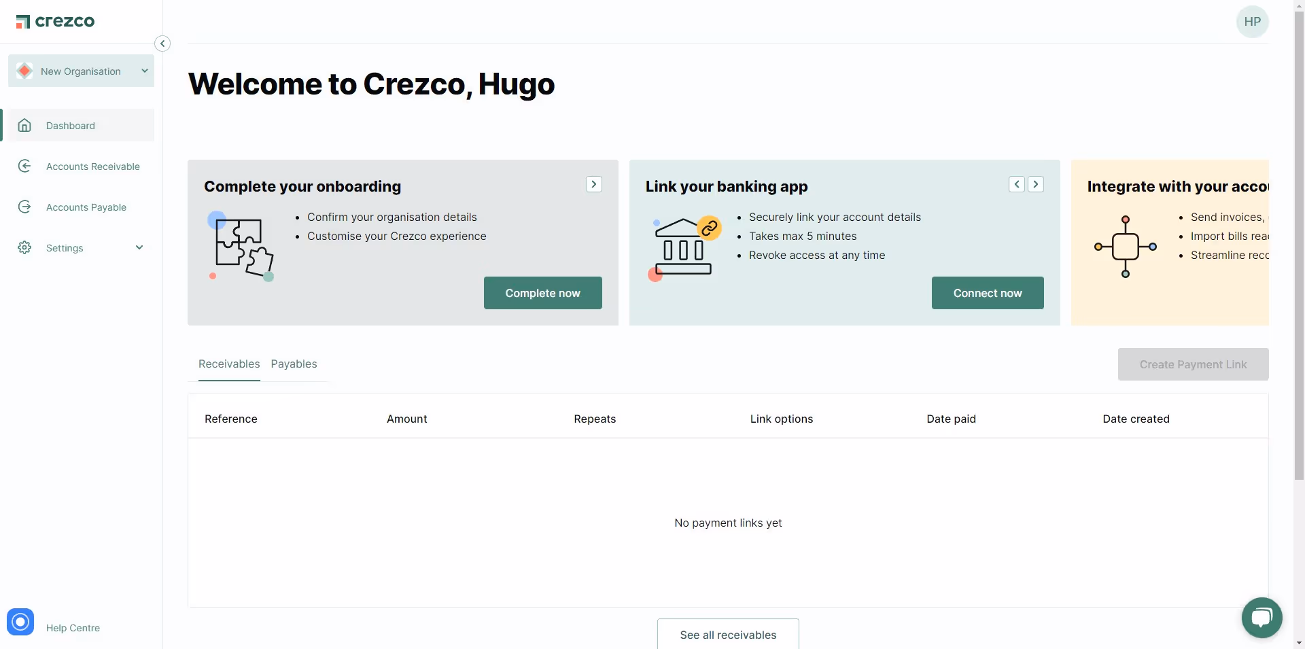Click the No payment links yet message
Image resolution: width=1305 pixels, height=649 pixels.
coord(728,523)
